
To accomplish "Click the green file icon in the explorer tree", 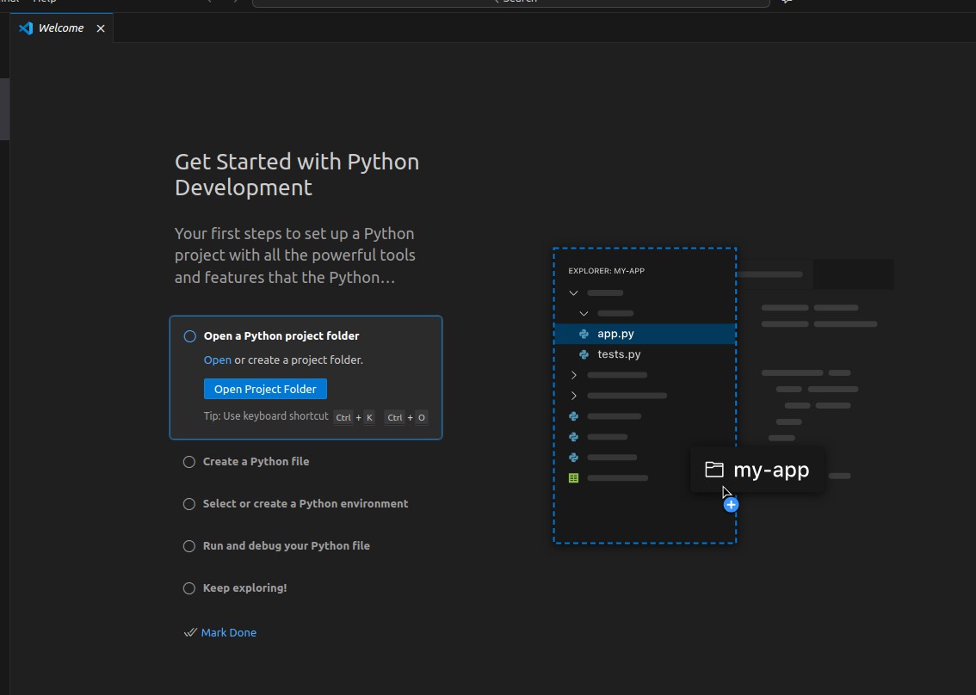I will point(573,477).
